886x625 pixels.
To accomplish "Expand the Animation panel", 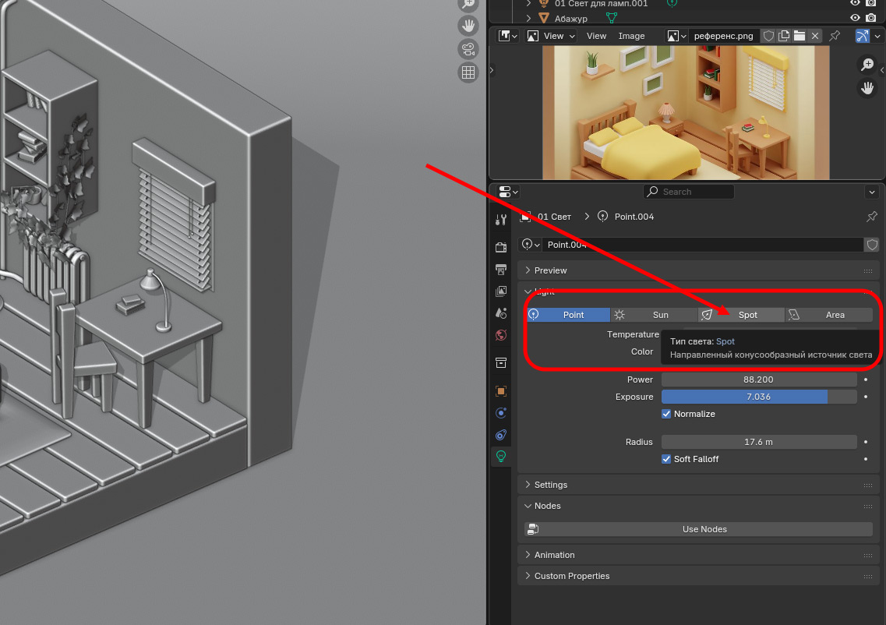I will [x=554, y=555].
